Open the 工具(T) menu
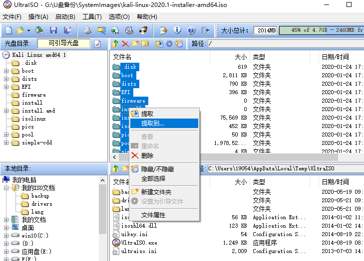 92,17
